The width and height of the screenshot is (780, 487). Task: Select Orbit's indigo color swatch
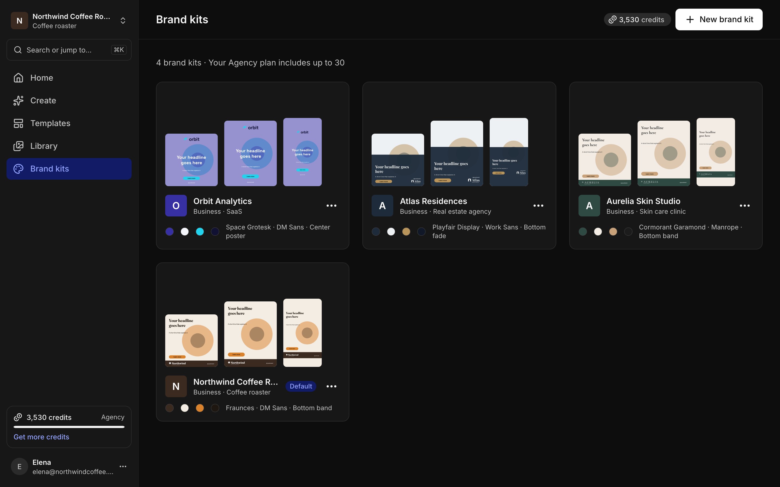coord(170,232)
